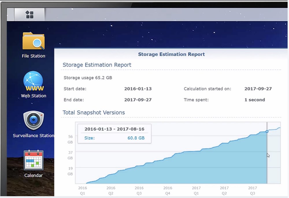
Task: Open Surveillance Station camera icon
Action: point(33,120)
